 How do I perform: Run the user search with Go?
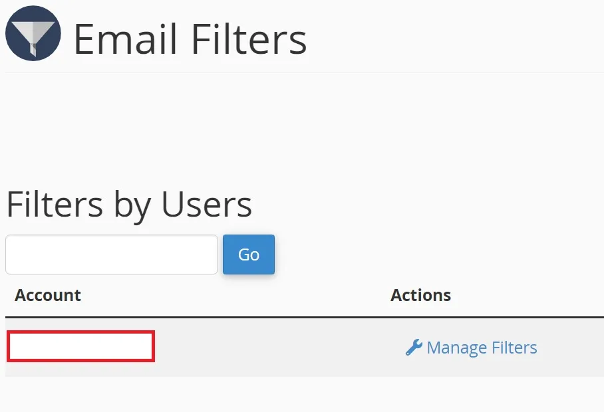(x=249, y=255)
